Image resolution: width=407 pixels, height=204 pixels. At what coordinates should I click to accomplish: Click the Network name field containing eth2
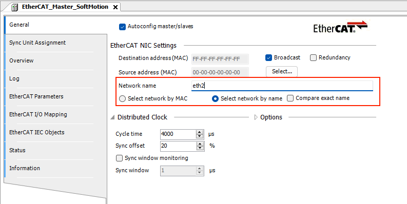coord(282,86)
